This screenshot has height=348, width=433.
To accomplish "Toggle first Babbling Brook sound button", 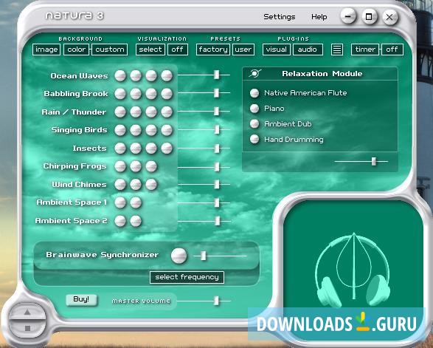I will coord(120,94).
